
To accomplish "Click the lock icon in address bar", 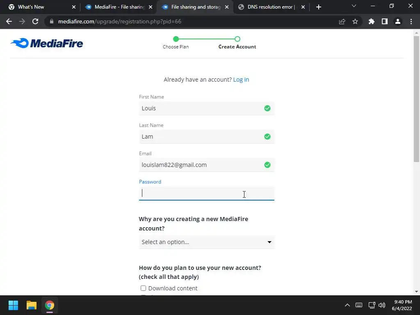I will (52, 21).
